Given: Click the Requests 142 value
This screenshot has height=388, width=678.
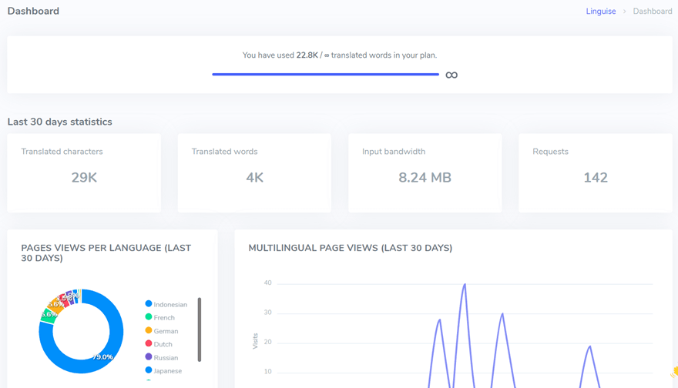Looking at the screenshot, I should coord(596,178).
